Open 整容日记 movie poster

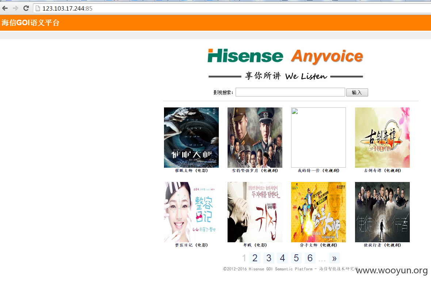coord(191,212)
